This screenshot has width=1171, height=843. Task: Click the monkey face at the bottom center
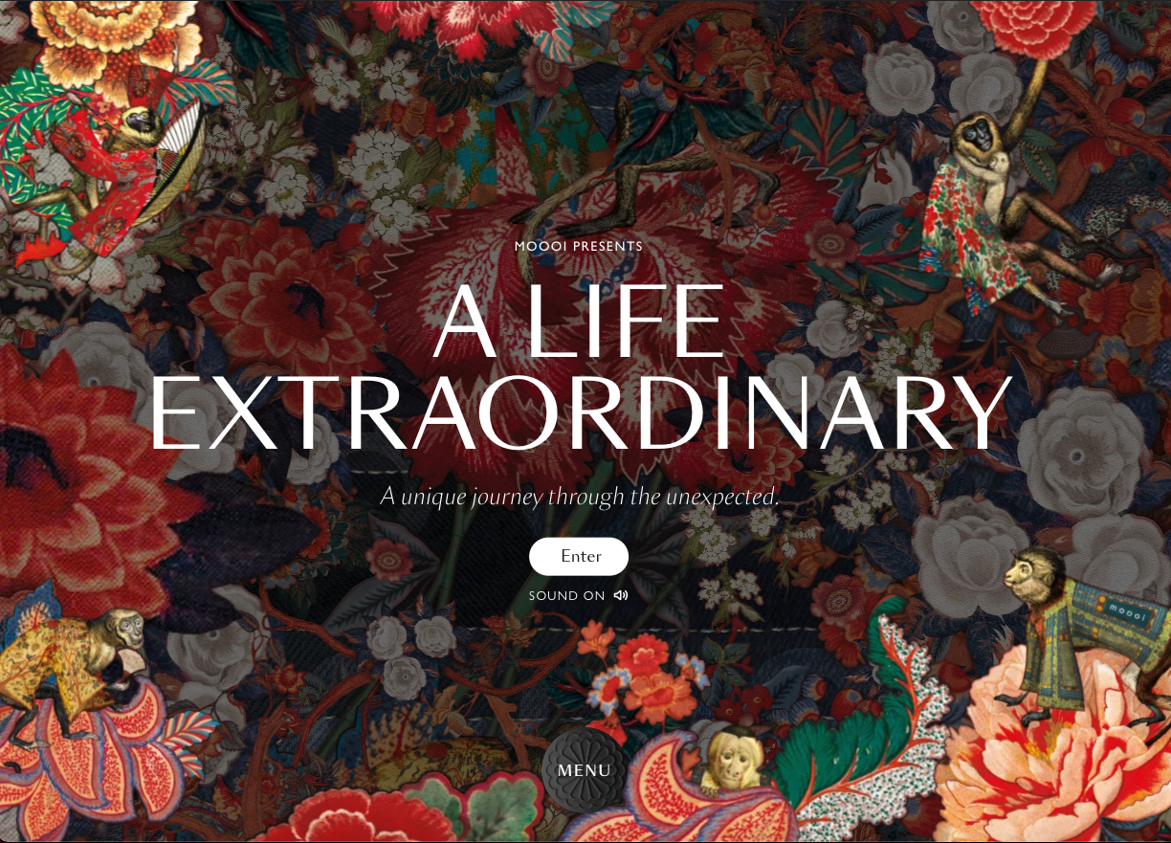tap(734, 758)
